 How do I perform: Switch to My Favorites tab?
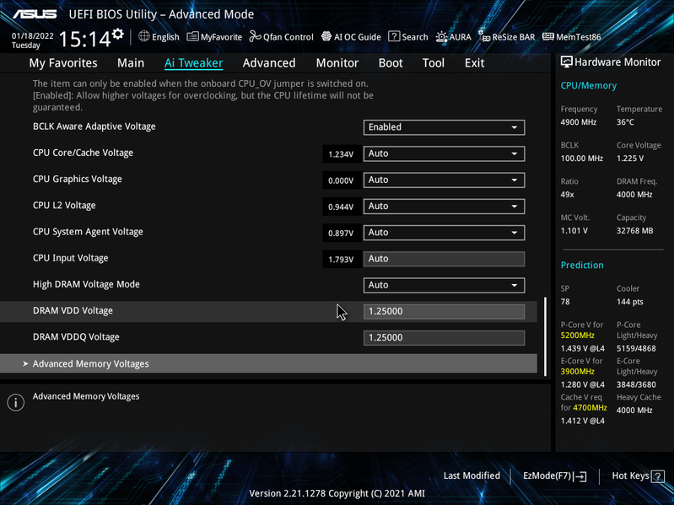(63, 63)
